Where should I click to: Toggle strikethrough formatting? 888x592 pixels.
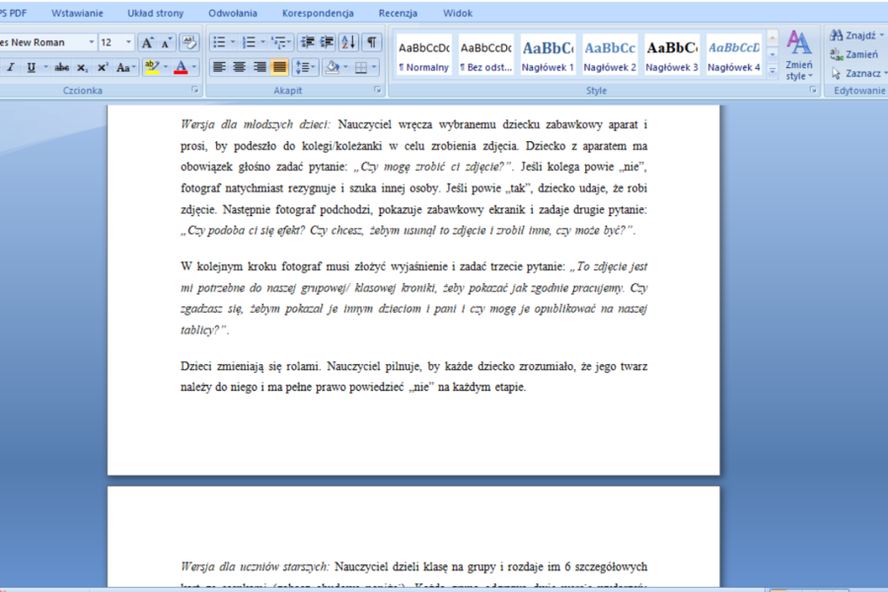point(62,68)
